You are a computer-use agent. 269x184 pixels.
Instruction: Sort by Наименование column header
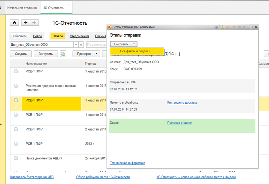pos(51,64)
